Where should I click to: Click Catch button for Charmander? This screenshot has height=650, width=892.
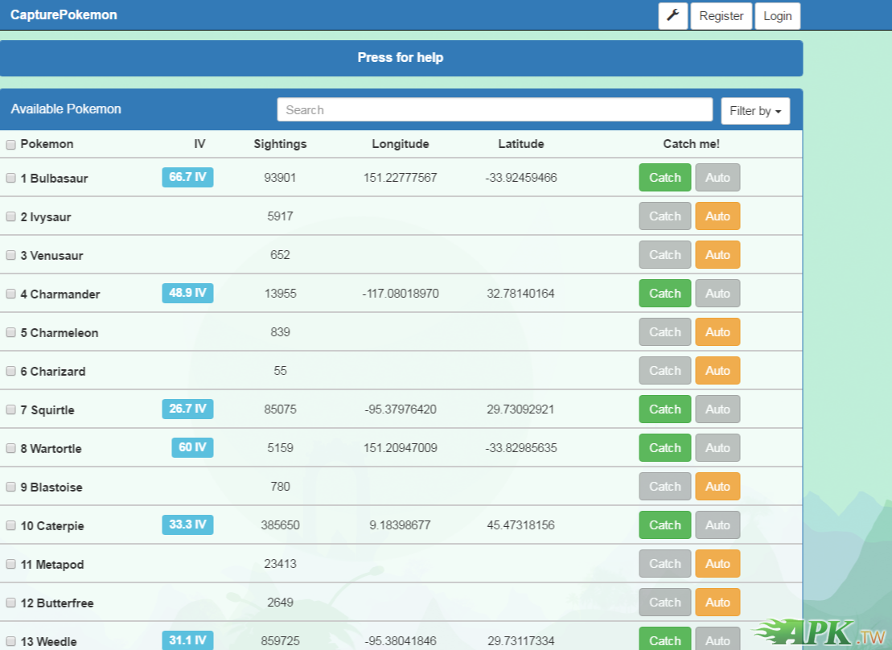pyautogui.click(x=664, y=294)
